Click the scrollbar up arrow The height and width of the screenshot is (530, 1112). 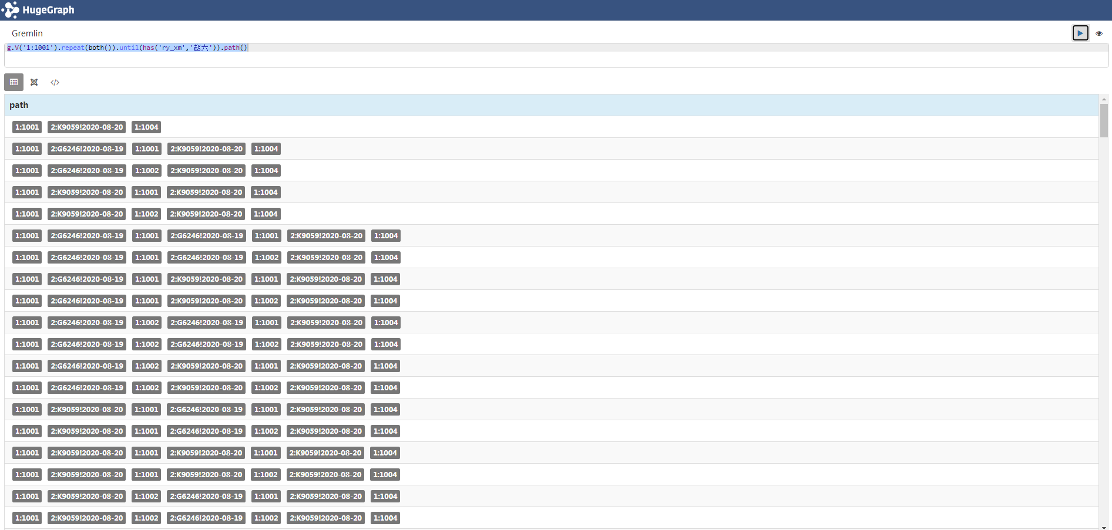click(1104, 99)
